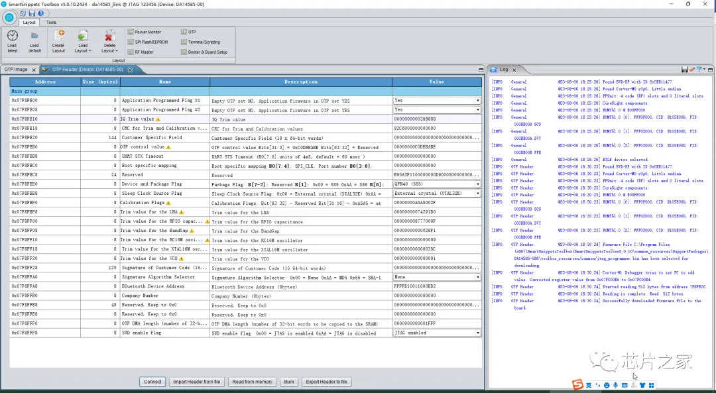The width and height of the screenshot is (716, 393).
Task: Click the Read from memory button
Action: tap(252, 382)
